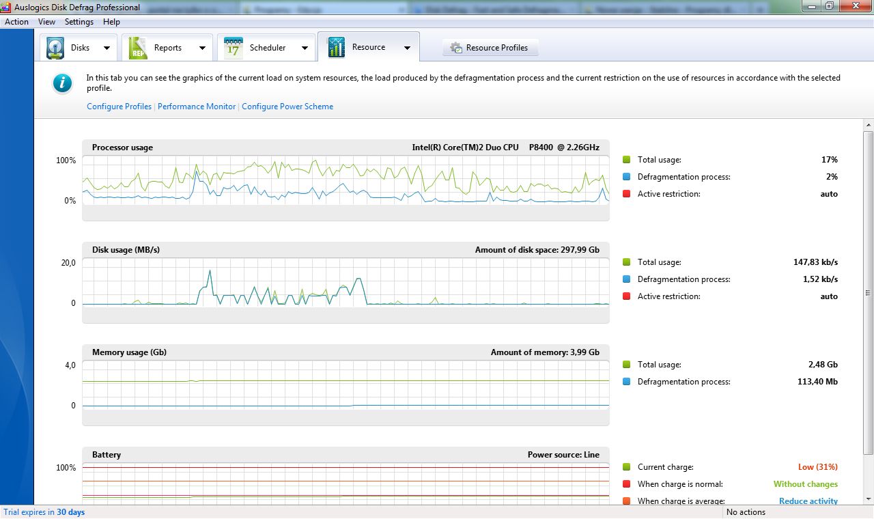The image size is (874, 519).
Task: Click the Battery graph
Action: (346, 484)
